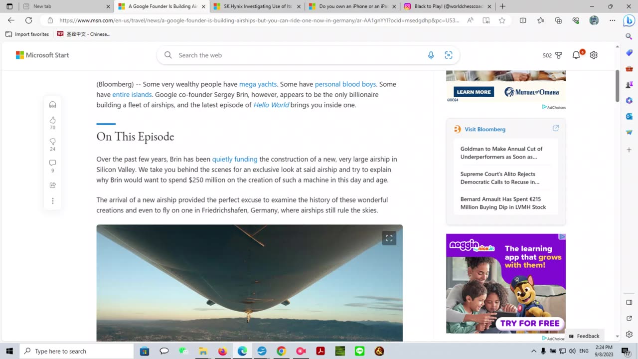Open the MSN notifications bell

tap(577, 55)
